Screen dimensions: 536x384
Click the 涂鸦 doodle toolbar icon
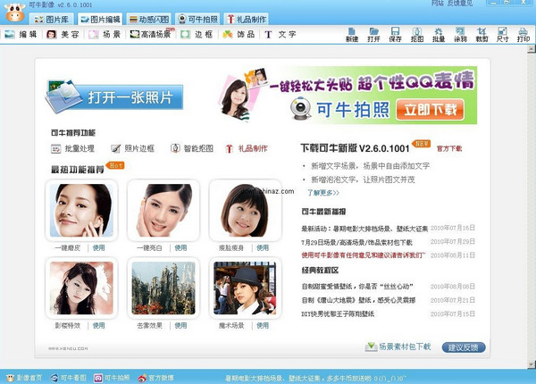(x=460, y=35)
